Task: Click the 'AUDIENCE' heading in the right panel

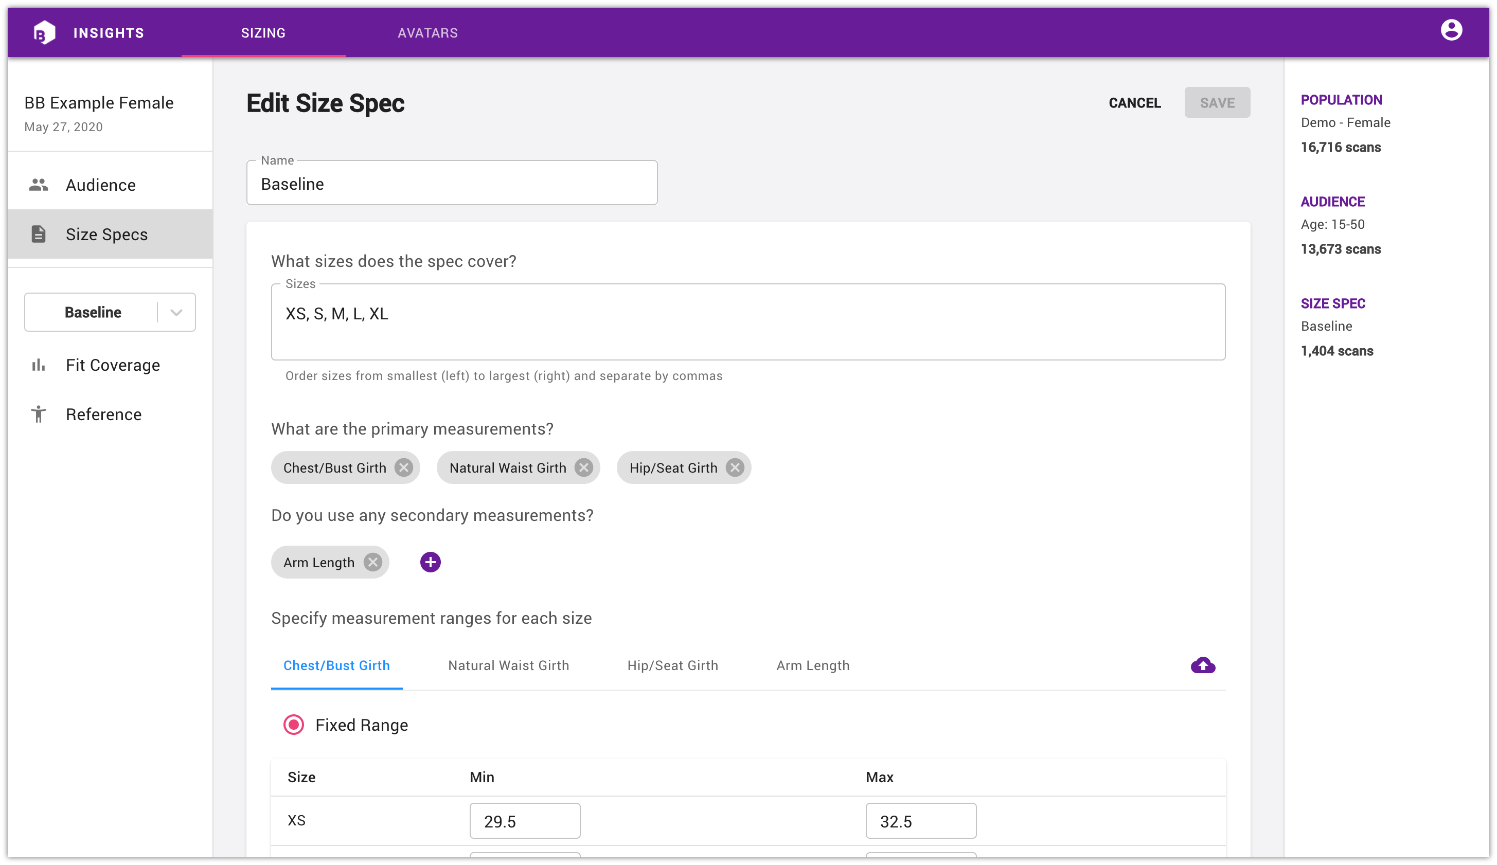Action: tap(1332, 202)
